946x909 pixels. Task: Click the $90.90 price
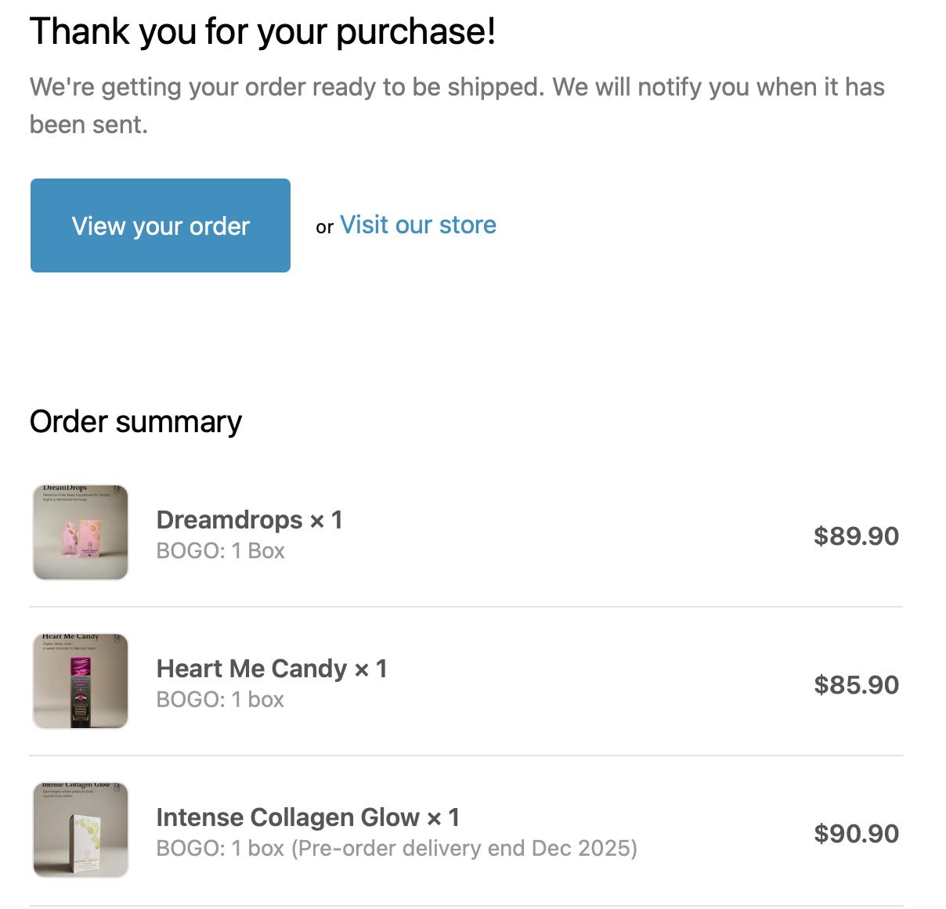coord(856,834)
